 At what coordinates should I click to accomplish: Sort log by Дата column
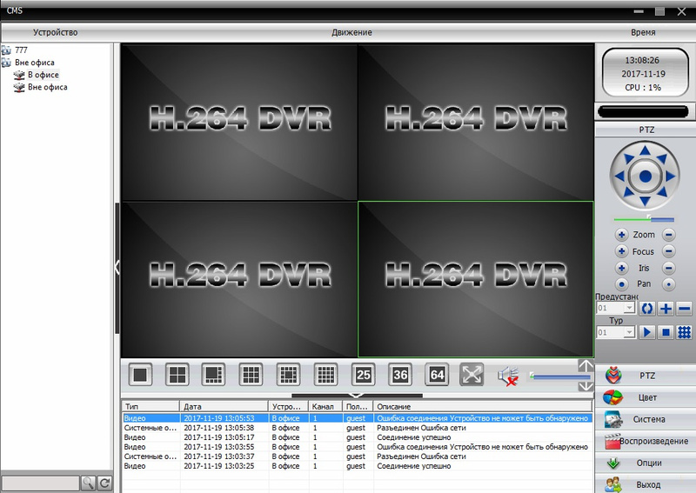224,406
